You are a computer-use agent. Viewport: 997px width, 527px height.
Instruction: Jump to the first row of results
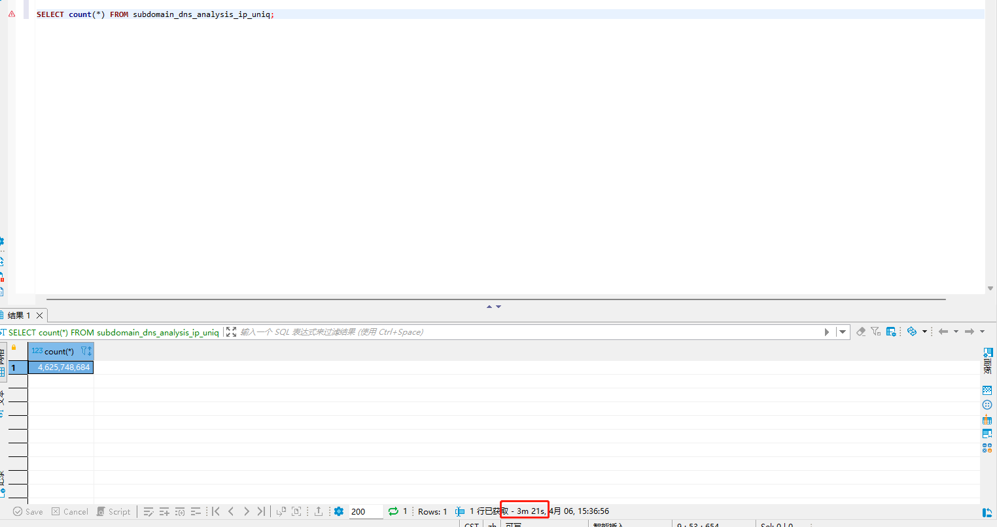[x=216, y=511]
